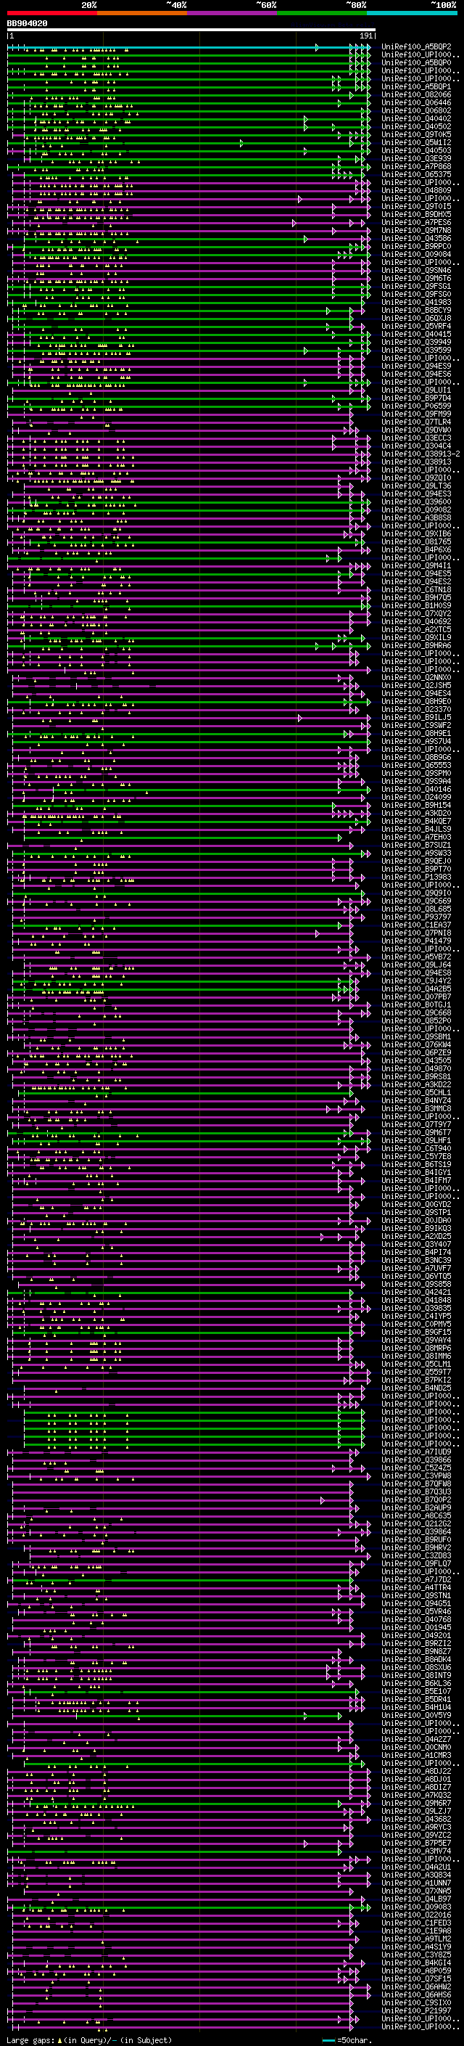Open hit UniRef100_Q40402
The width and height of the screenshot is (464, 2046).
pos(415,118)
